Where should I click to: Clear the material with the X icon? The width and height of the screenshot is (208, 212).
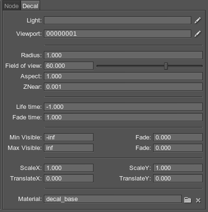[198, 200]
